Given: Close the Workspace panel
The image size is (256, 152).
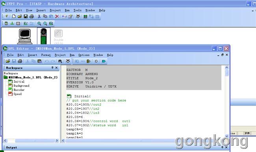Looking at the screenshot, I should [56, 68].
